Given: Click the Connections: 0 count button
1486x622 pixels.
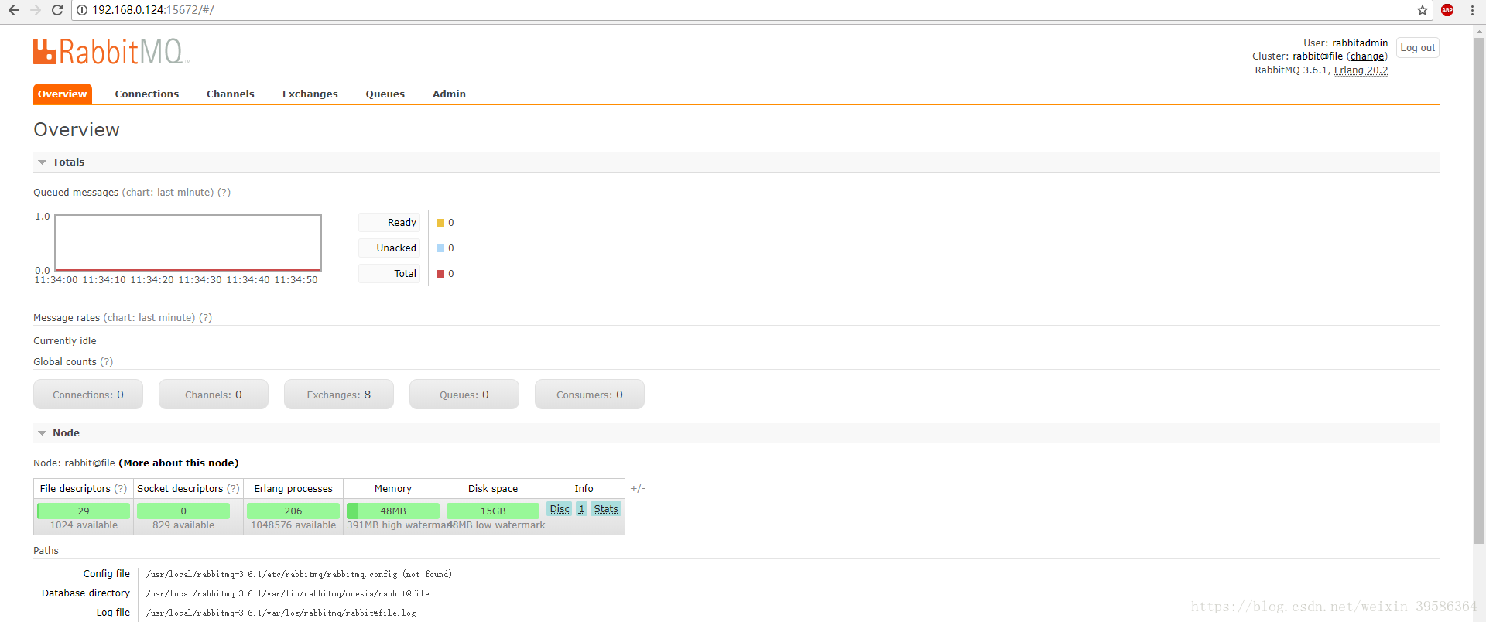Looking at the screenshot, I should (x=88, y=395).
